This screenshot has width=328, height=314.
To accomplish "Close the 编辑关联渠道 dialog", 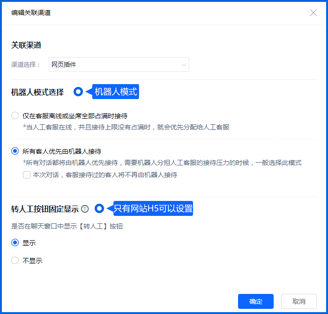I will click(313, 13).
